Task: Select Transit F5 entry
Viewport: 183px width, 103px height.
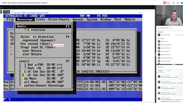Action: pos(43,61)
